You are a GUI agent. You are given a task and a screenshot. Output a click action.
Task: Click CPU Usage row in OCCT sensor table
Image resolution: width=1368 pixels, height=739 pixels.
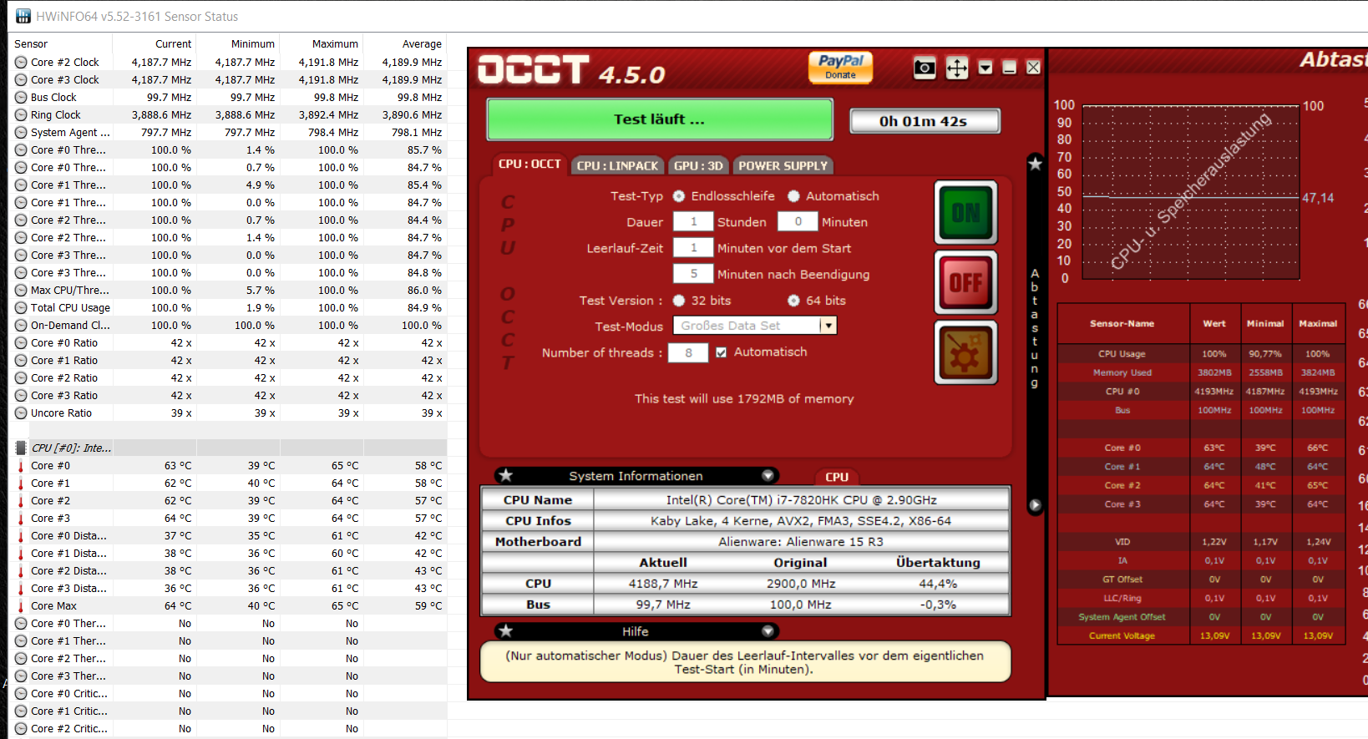coord(1201,353)
